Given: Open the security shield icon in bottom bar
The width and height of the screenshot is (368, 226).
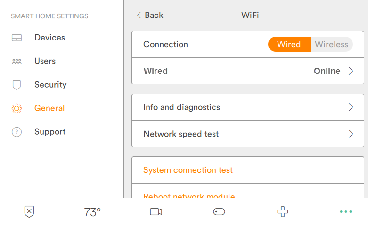Looking at the screenshot, I should (x=29, y=212).
